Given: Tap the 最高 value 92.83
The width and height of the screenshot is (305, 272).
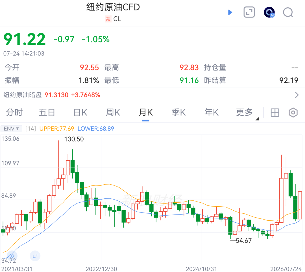Looking at the screenshot, I should (x=189, y=68).
